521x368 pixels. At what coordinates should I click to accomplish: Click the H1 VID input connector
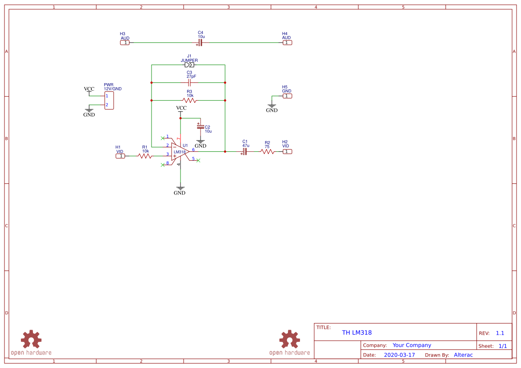tap(120, 156)
